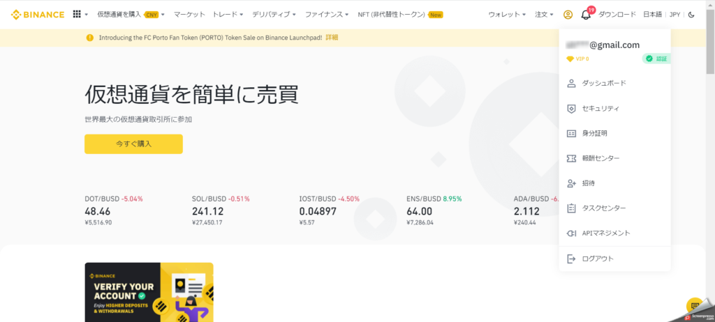
Task: Click the API management plug icon
Action: tap(571, 233)
